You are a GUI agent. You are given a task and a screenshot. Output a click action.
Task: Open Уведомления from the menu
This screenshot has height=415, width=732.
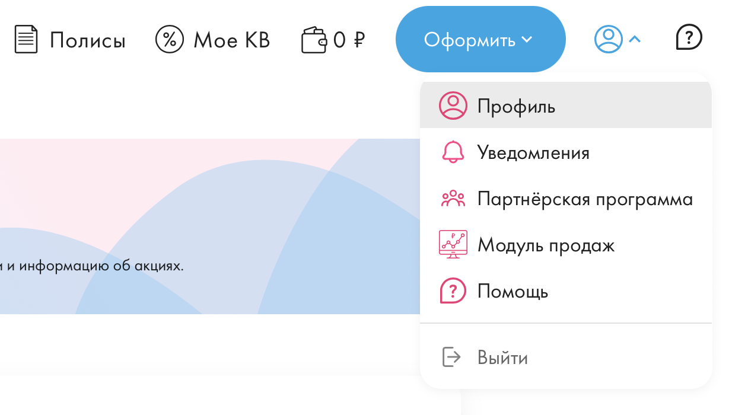533,153
